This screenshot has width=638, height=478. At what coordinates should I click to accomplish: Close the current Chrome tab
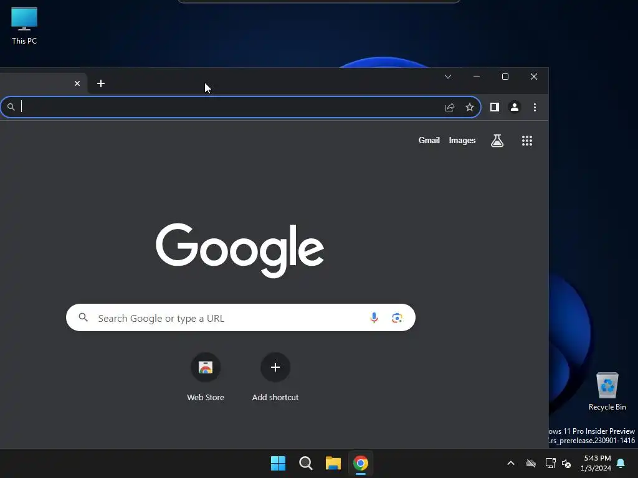(x=77, y=83)
